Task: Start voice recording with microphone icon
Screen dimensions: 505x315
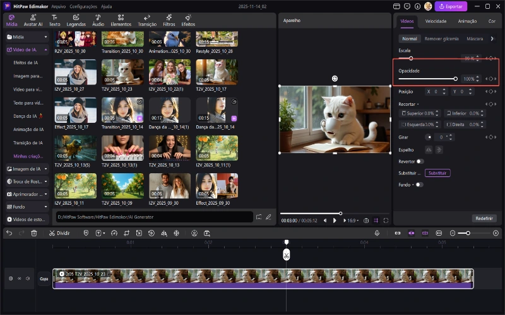Action: coord(377,233)
